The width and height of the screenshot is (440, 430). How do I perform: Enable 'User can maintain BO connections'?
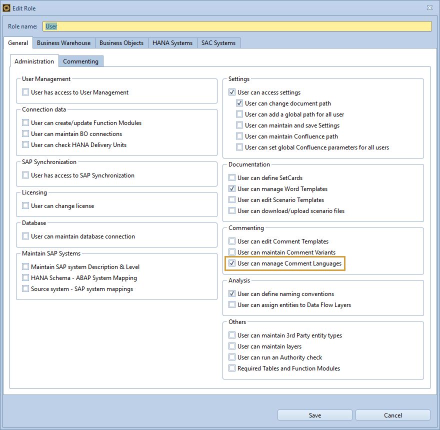click(x=25, y=133)
